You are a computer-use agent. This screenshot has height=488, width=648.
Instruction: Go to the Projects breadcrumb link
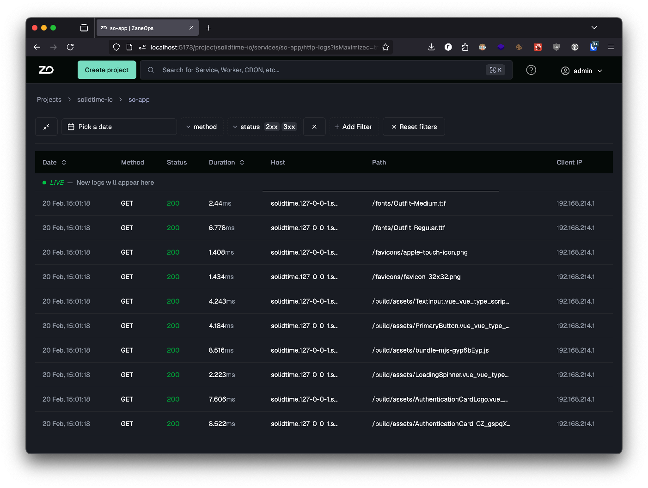(x=49, y=99)
